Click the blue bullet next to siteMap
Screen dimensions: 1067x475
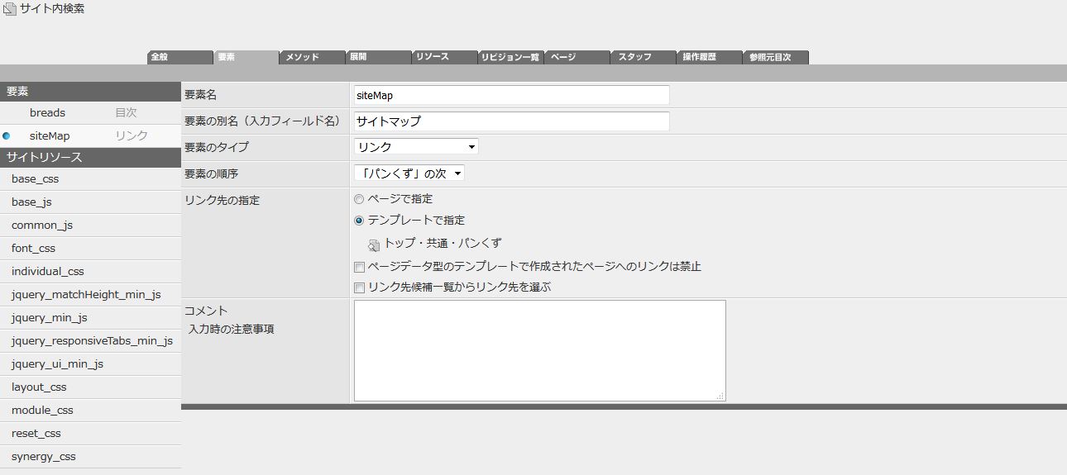pos(7,135)
